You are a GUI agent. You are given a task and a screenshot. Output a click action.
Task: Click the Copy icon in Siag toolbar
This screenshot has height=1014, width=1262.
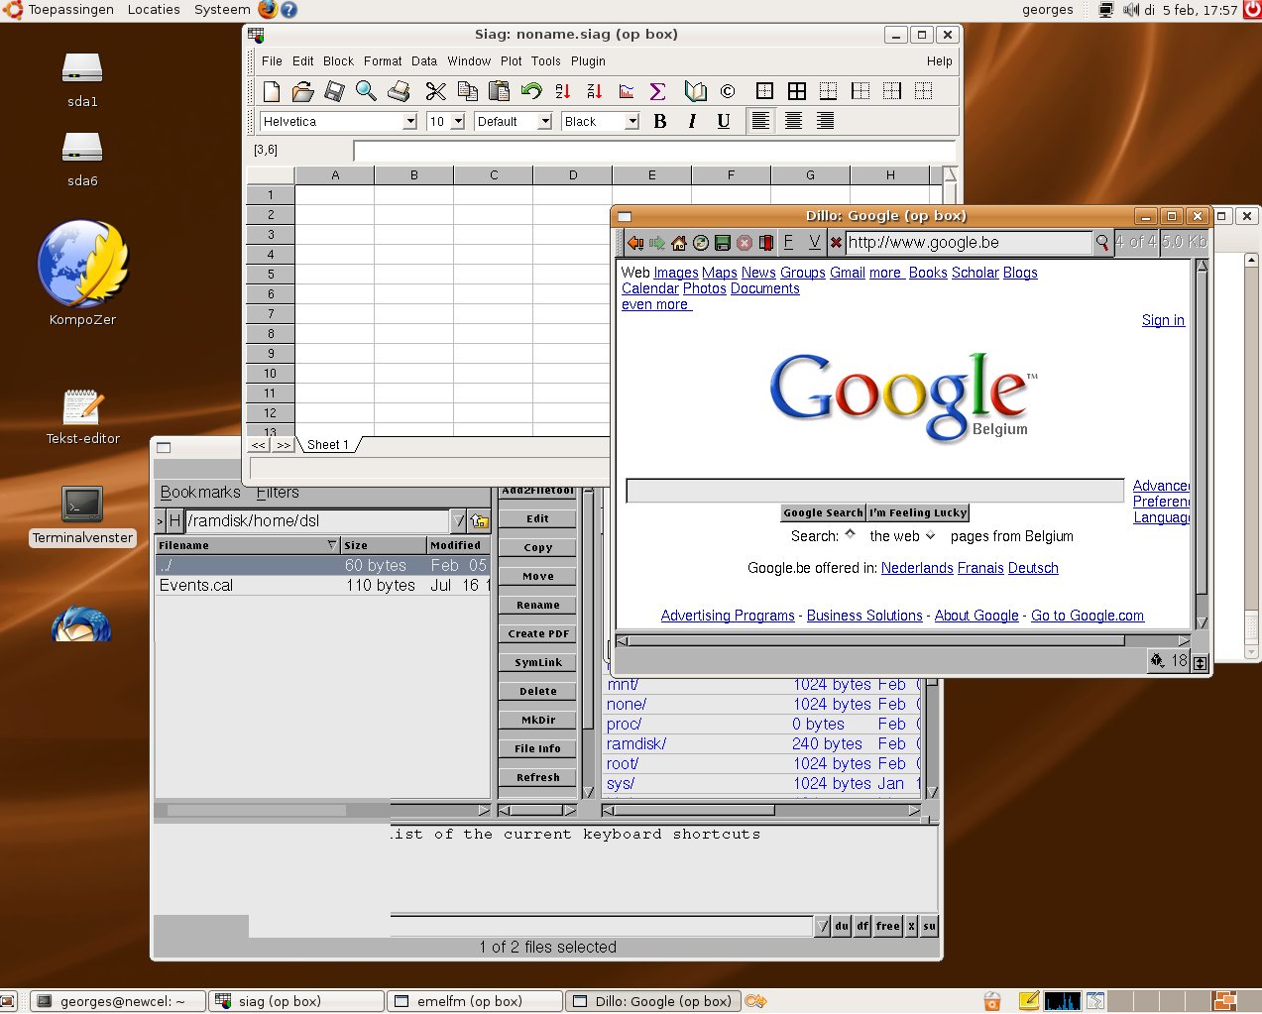click(468, 91)
